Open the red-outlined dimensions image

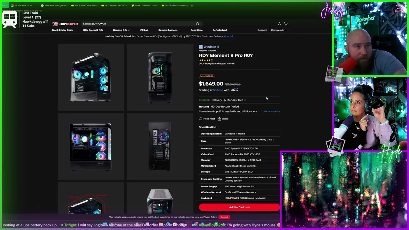click(91, 198)
